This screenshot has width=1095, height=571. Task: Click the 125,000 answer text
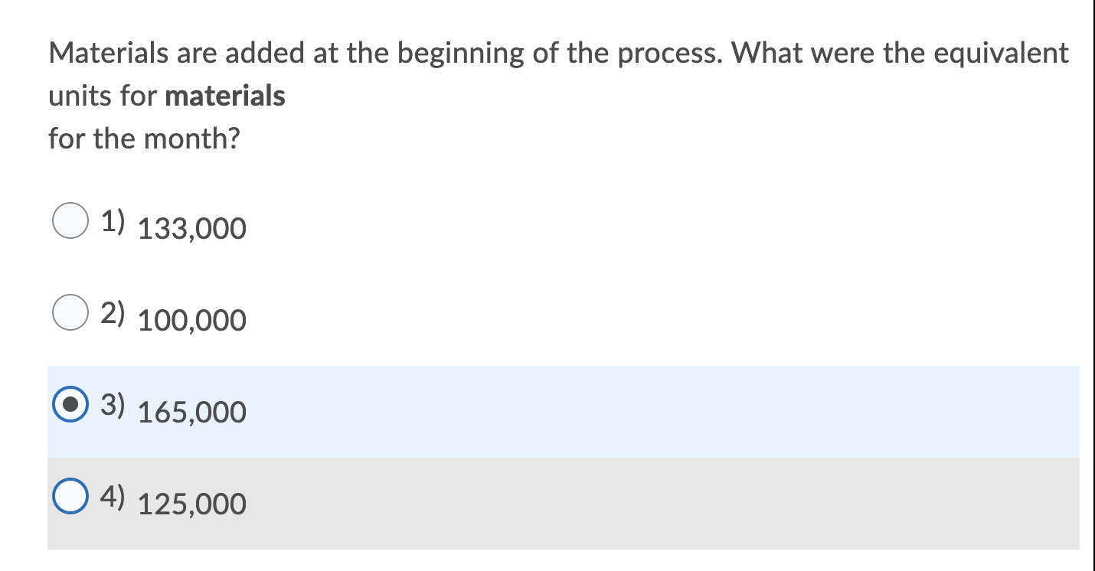click(x=191, y=503)
